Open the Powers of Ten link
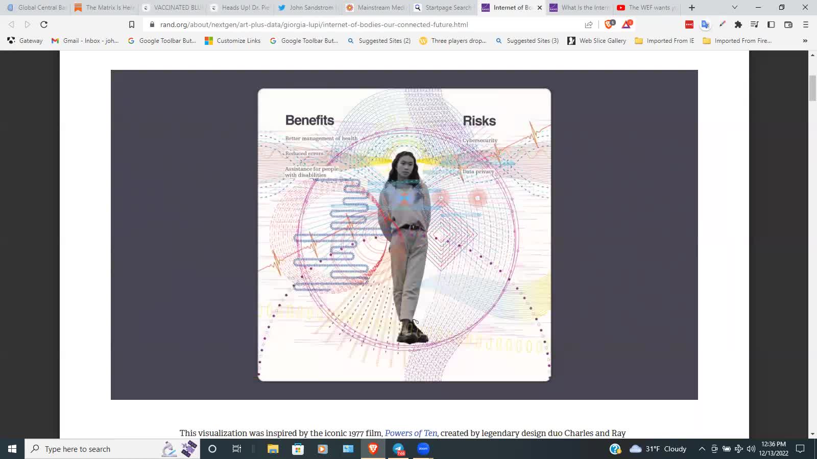Image resolution: width=817 pixels, height=459 pixels. (x=411, y=433)
